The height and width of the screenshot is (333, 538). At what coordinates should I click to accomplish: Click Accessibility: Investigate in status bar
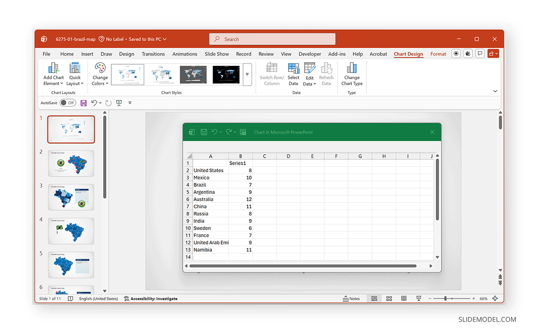coord(151,298)
